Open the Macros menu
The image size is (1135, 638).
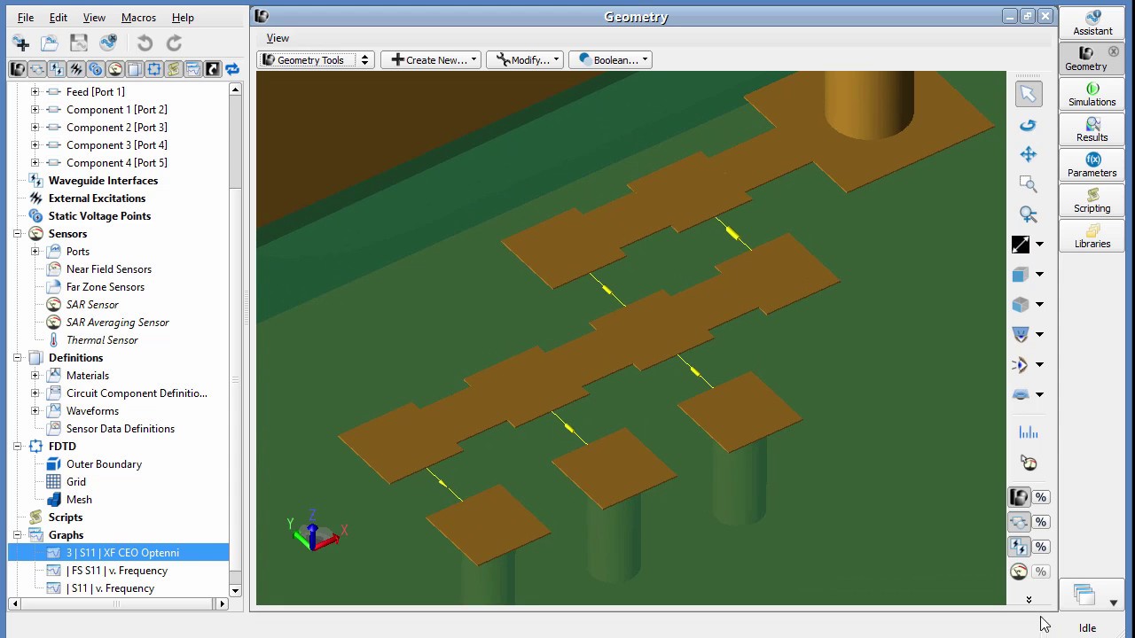[x=138, y=18]
